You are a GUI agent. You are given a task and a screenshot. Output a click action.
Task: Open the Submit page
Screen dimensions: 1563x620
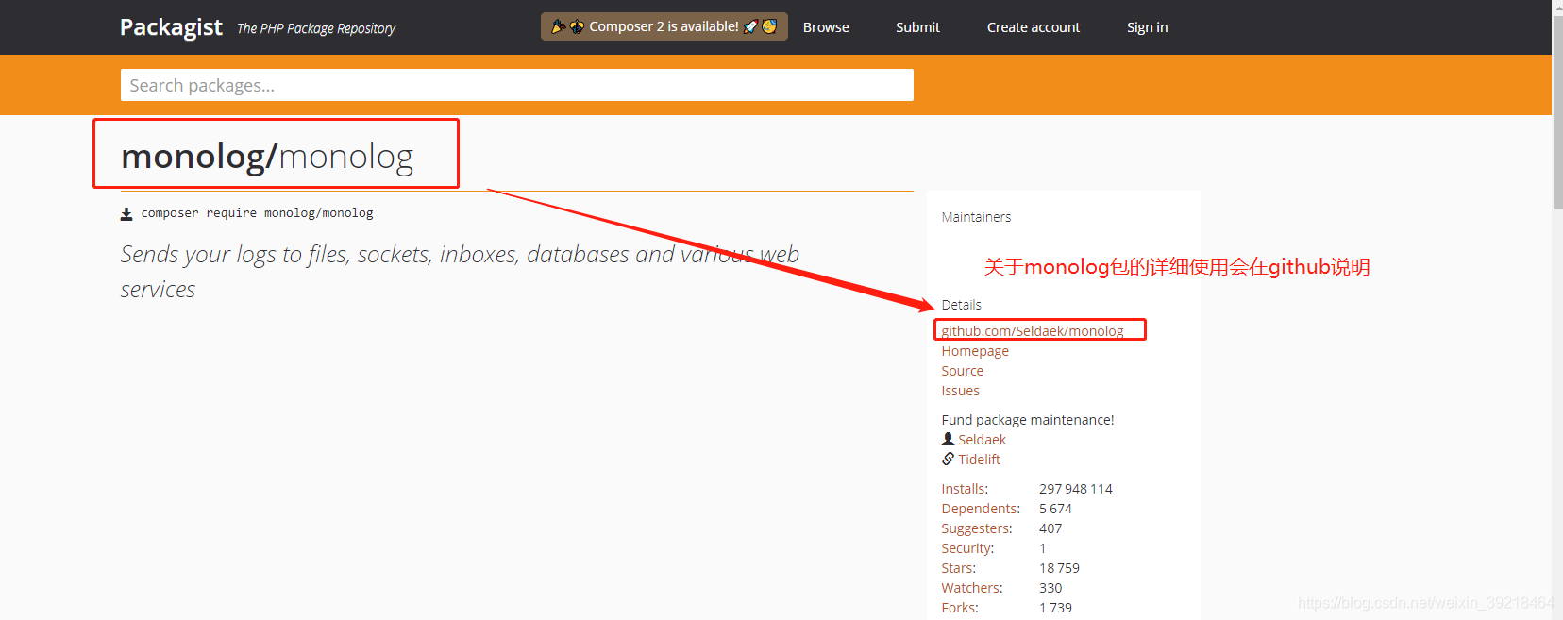click(x=917, y=27)
